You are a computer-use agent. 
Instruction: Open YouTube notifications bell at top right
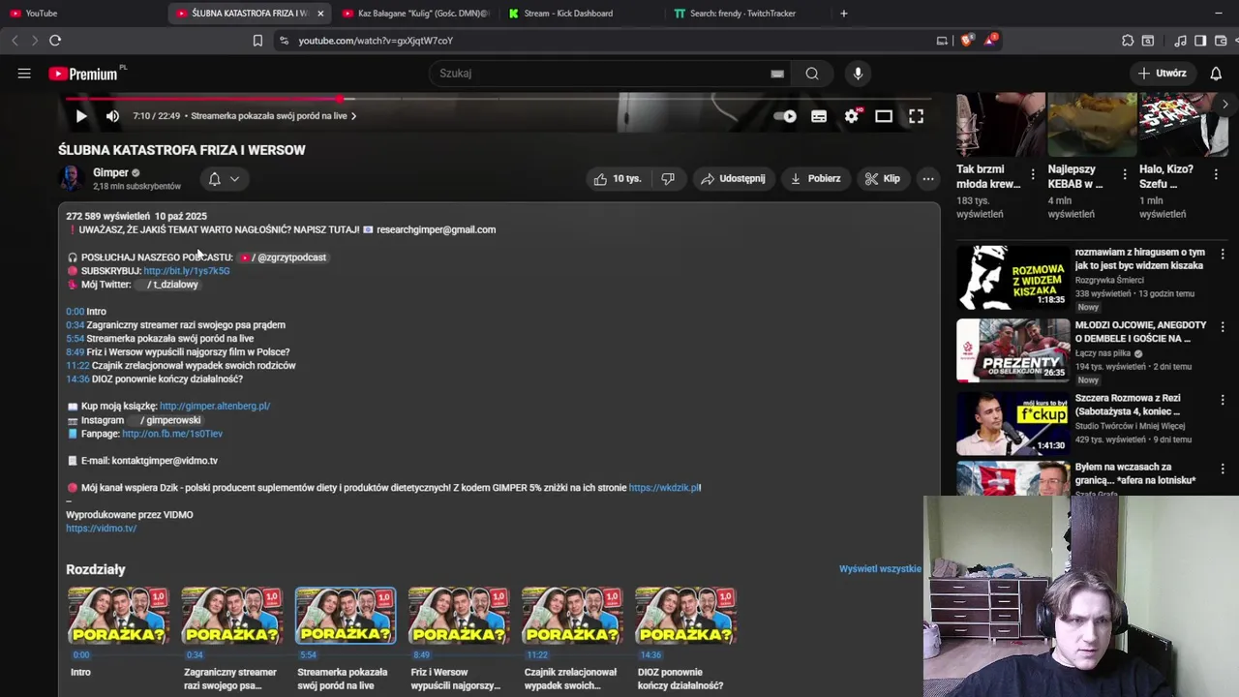(1216, 74)
